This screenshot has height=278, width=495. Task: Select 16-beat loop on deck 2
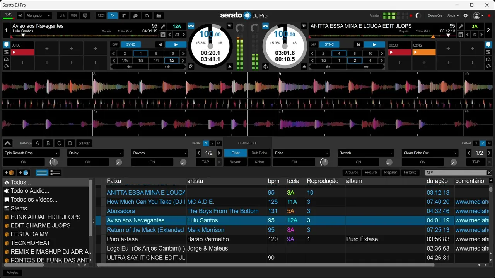[x=370, y=54]
